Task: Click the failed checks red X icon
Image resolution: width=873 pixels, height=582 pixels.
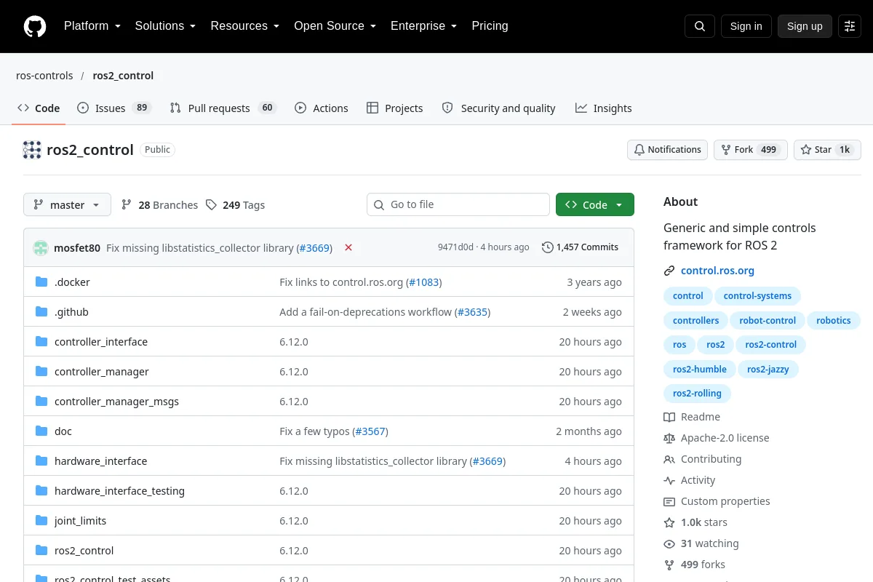Action: tap(348, 247)
